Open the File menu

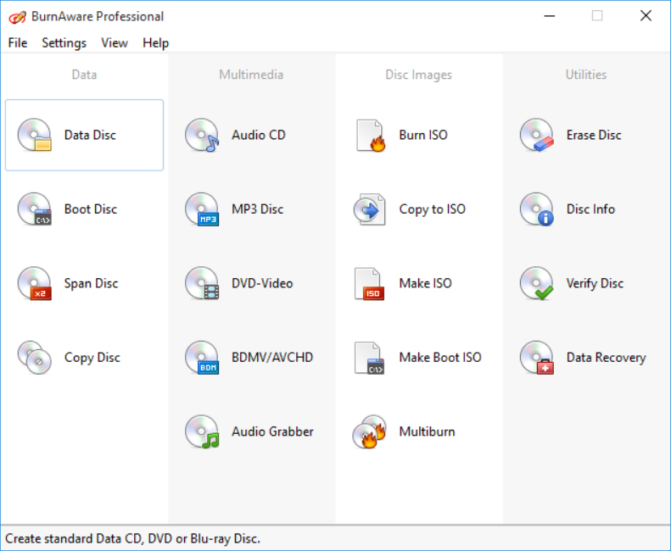click(18, 42)
